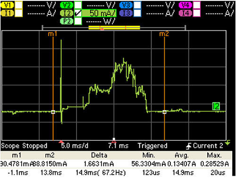Click the P2 power trace label
The height and width of the screenshot is (178, 236).
(x=67, y=21)
